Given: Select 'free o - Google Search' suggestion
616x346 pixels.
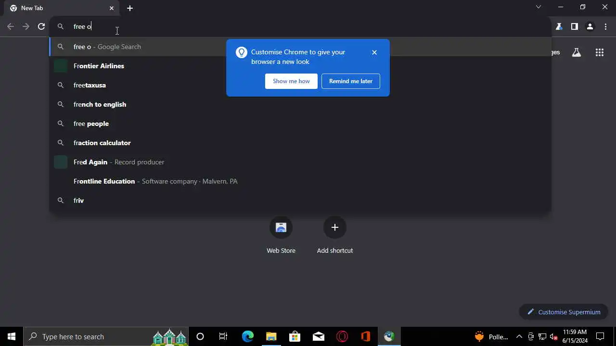Looking at the screenshot, I should coord(300,47).
